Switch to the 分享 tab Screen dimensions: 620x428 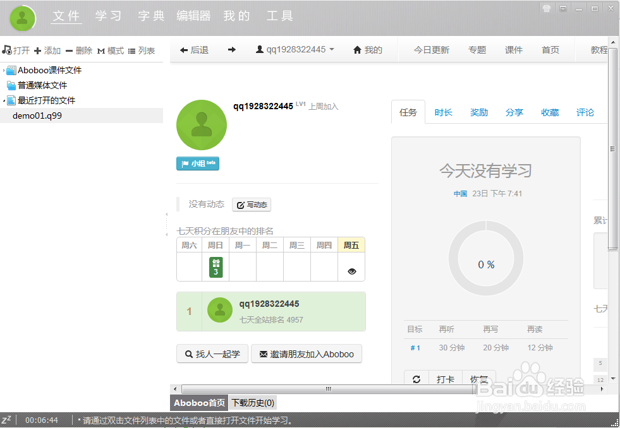click(x=514, y=112)
